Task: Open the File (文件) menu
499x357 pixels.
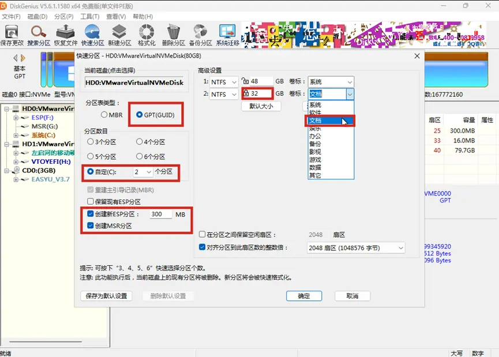Action: (x=11, y=17)
